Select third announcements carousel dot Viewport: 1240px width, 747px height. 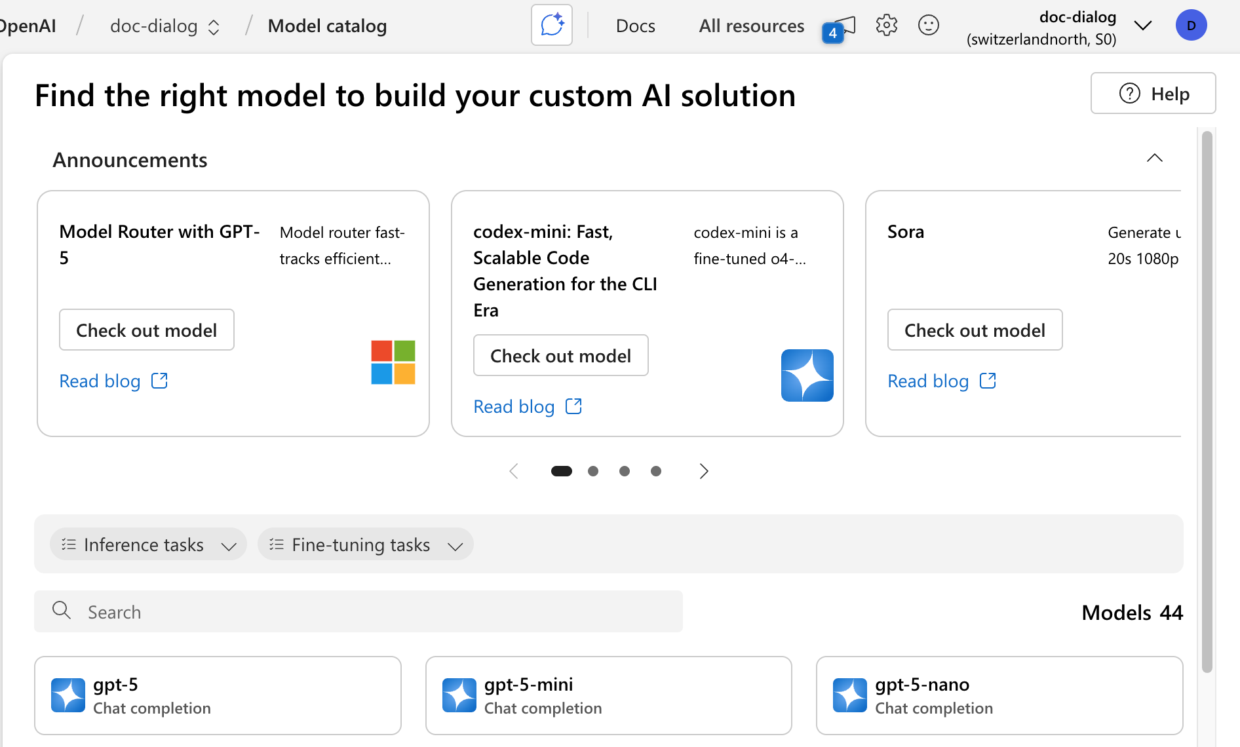click(625, 471)
